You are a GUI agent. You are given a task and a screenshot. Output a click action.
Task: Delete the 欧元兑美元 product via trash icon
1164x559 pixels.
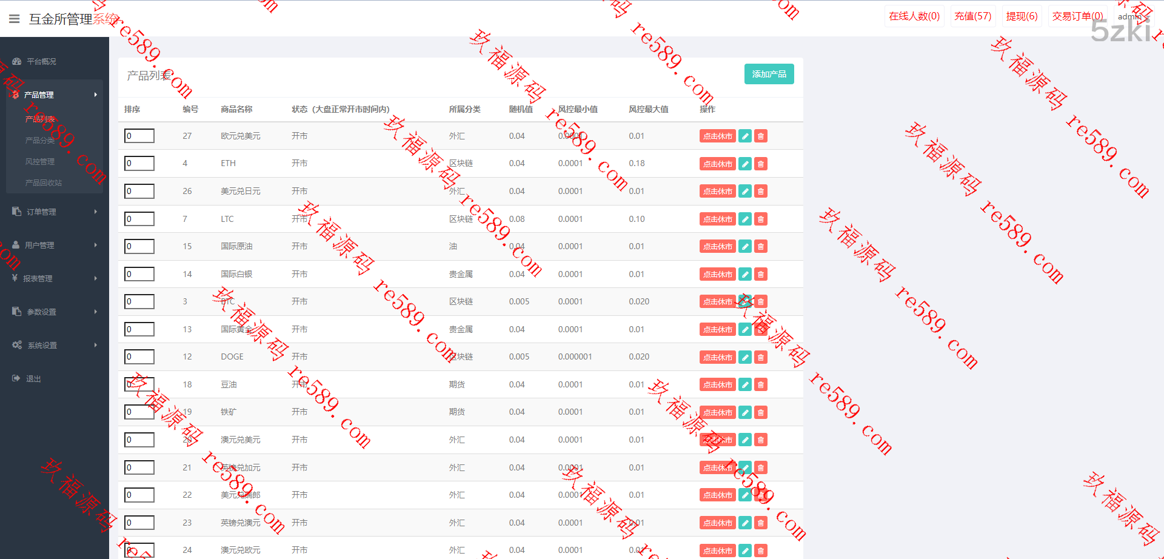coord(761,136)
